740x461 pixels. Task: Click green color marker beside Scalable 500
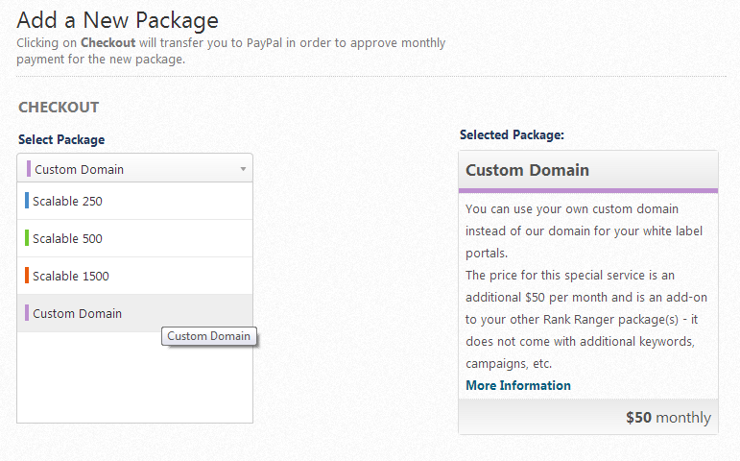[x=27, y=239]
